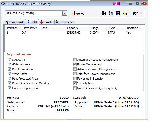The width and height of the screenshot is (167, 134).
Task: Click the 152625 MB capacity value
Action: point(73,32)
